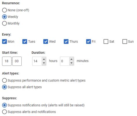The height and width of the screenshot is (116, 137).
Task: Decrease duration minutes with down arrow
Action: (71, 63)
